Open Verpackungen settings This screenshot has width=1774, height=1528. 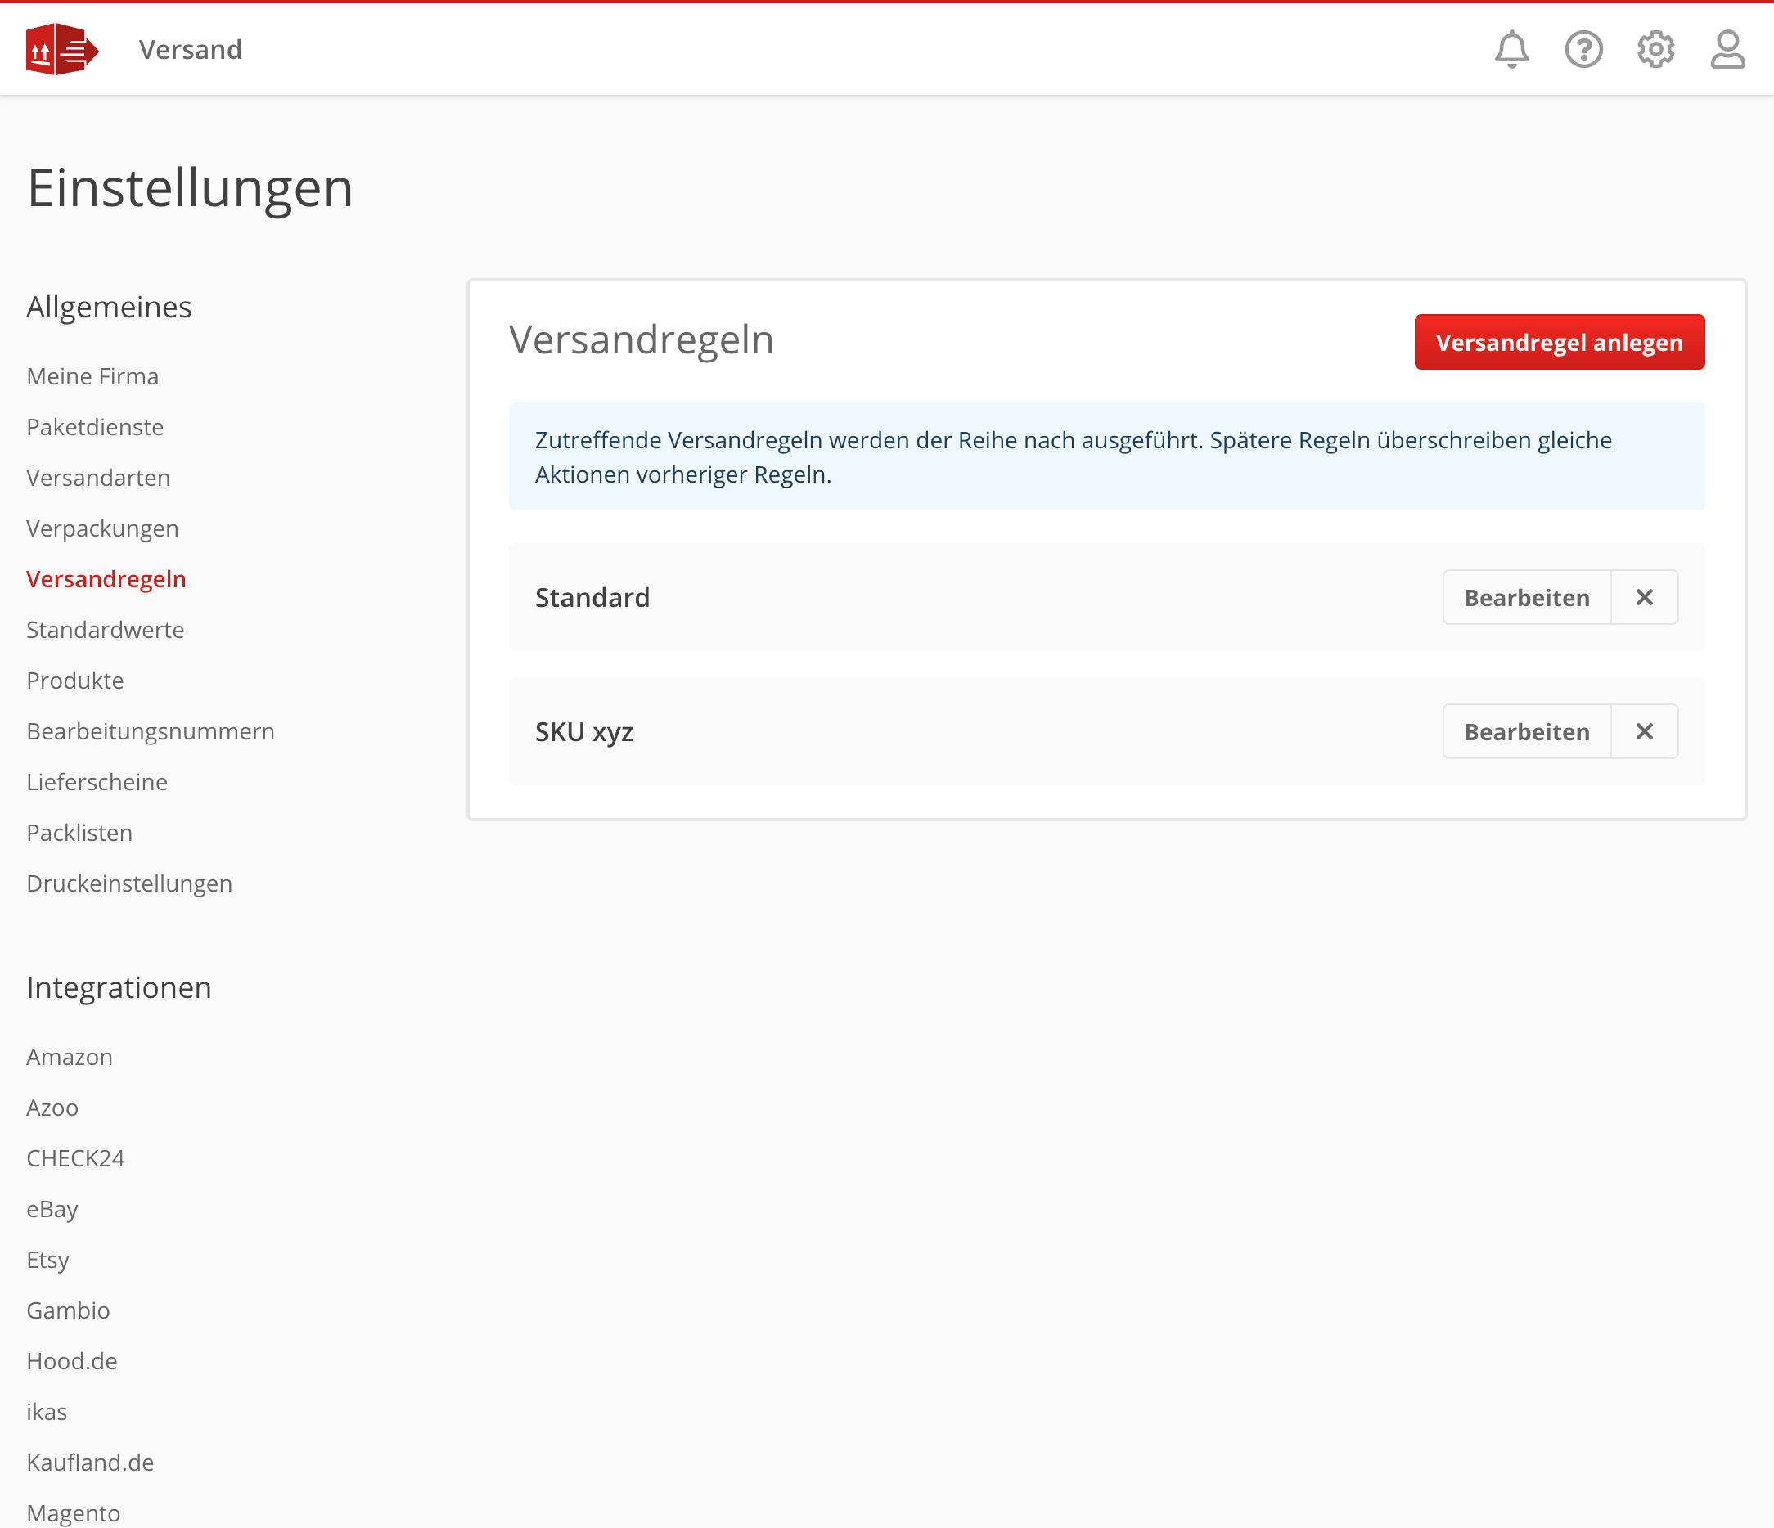103,529
